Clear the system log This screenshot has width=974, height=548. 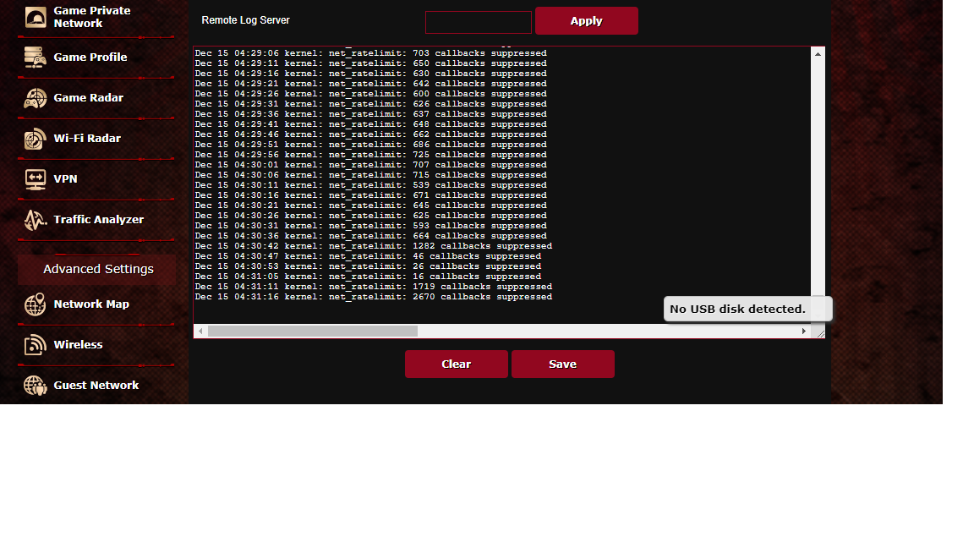click(456, 364)
